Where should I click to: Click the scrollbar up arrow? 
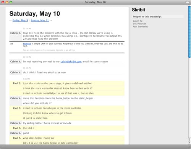[x=189, y=140]
